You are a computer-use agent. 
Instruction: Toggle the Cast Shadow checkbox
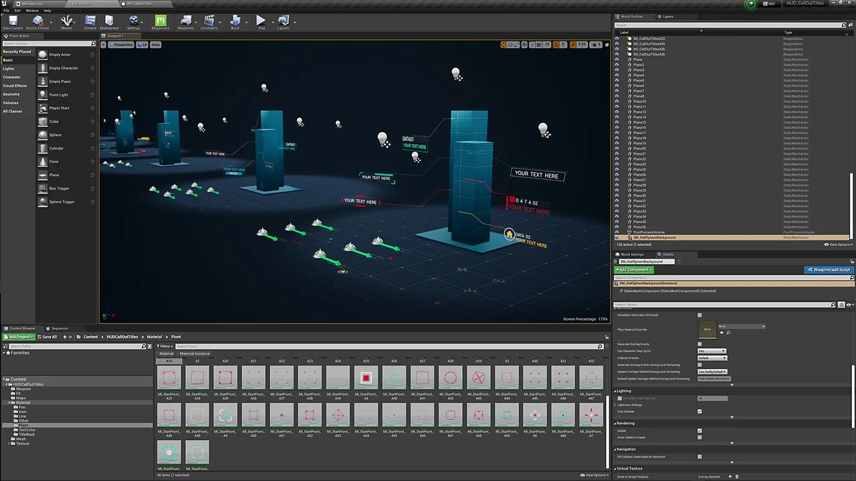700,412
